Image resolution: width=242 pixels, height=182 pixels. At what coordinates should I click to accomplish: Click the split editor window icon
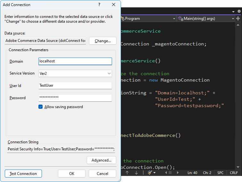point(238,19)
